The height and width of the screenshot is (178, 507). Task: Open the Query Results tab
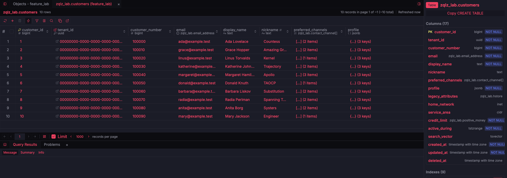coord(25,145)
